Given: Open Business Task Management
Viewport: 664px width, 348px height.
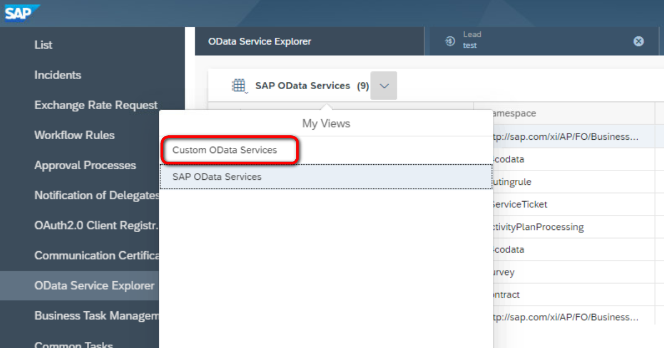Looking at the screenshot, I should (96, 316).
